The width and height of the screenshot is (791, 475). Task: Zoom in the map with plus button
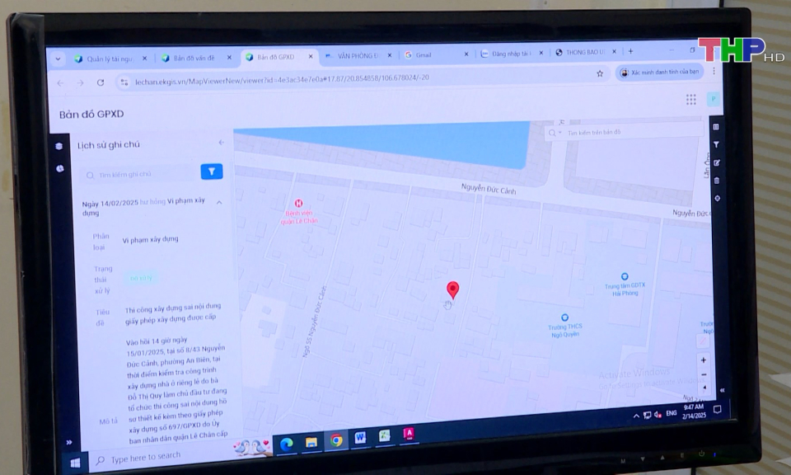click(703, 360)
